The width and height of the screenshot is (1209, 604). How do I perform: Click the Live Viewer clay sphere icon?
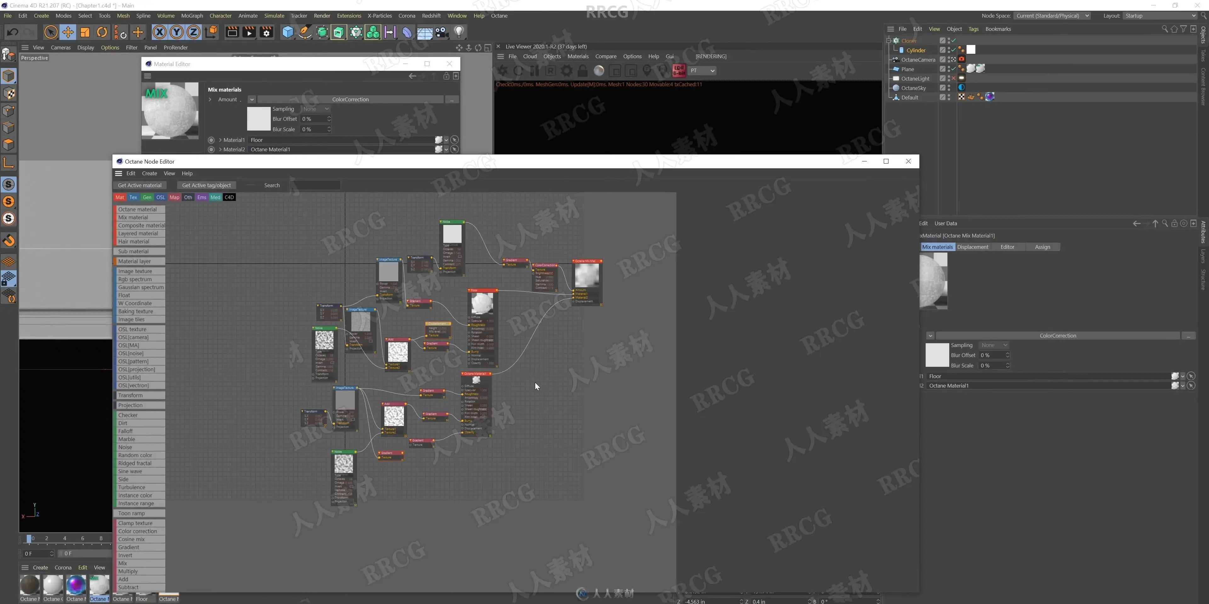599,70
